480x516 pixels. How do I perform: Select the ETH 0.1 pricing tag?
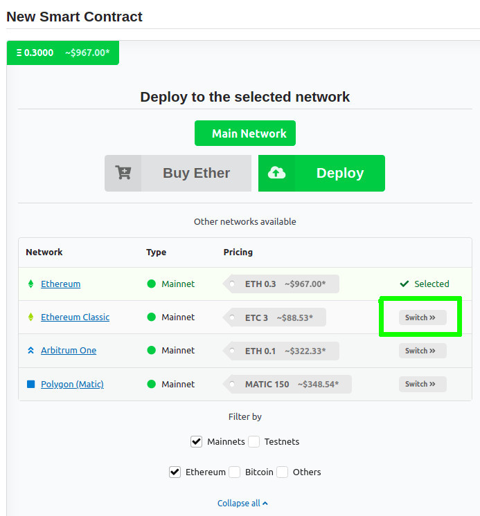click(x=281, y=351)
